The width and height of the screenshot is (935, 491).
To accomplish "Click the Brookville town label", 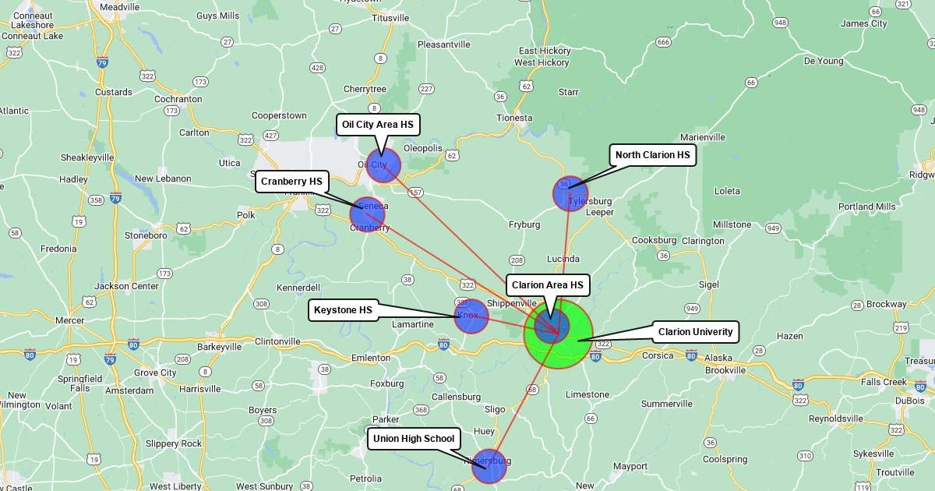I will pyautogui.click(x=725, y=370).
